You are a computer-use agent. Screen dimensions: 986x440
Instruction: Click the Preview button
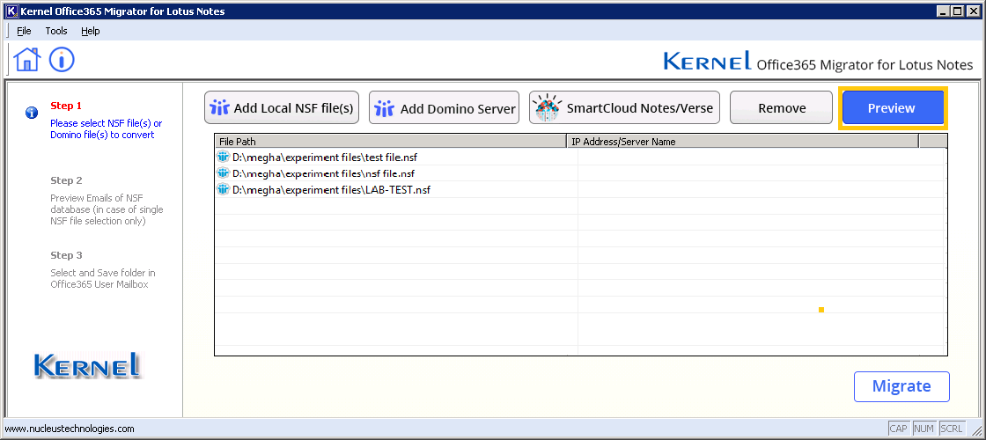(893, 107)
